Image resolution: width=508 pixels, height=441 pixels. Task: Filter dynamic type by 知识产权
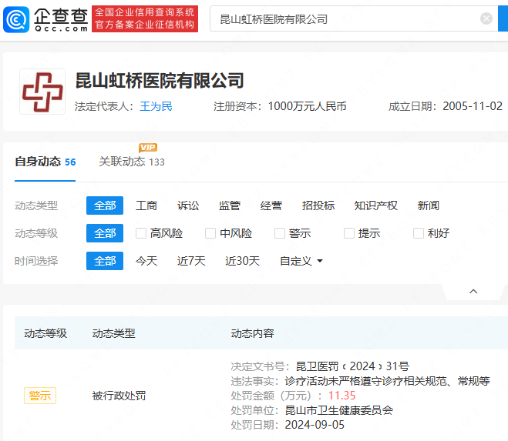pos(375,205)
